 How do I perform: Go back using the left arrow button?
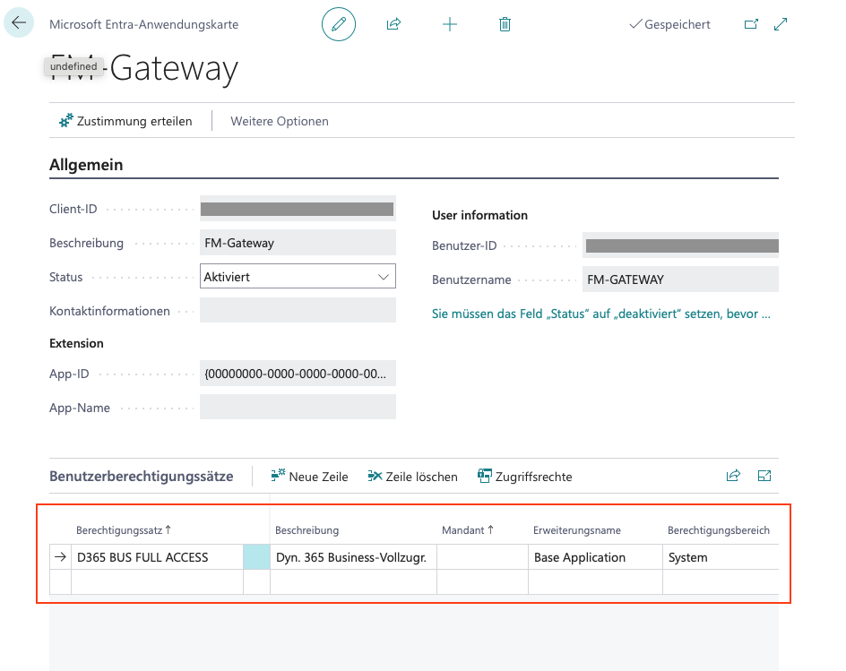pos(19,22)
